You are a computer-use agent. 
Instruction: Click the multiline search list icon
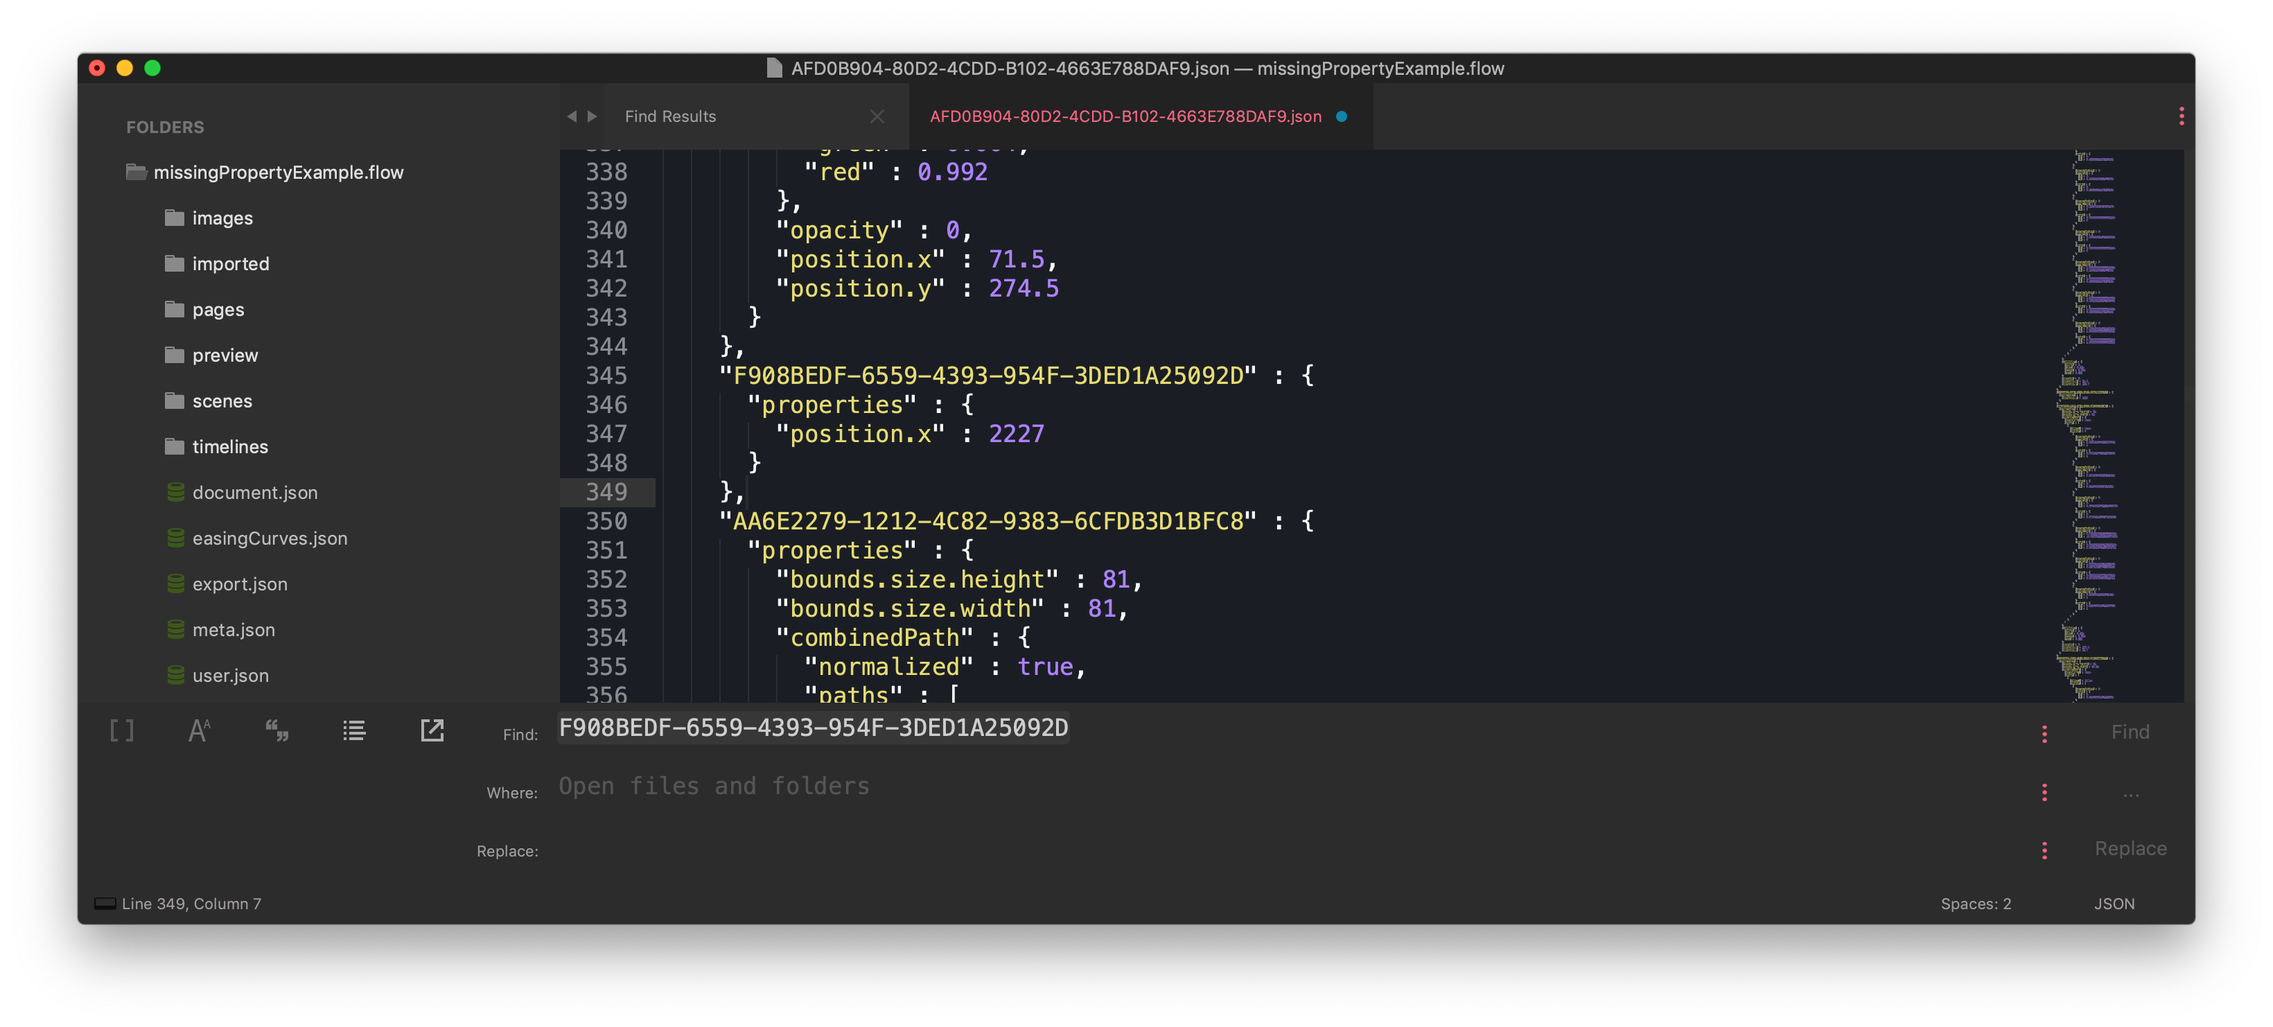(x=354, y=730)
